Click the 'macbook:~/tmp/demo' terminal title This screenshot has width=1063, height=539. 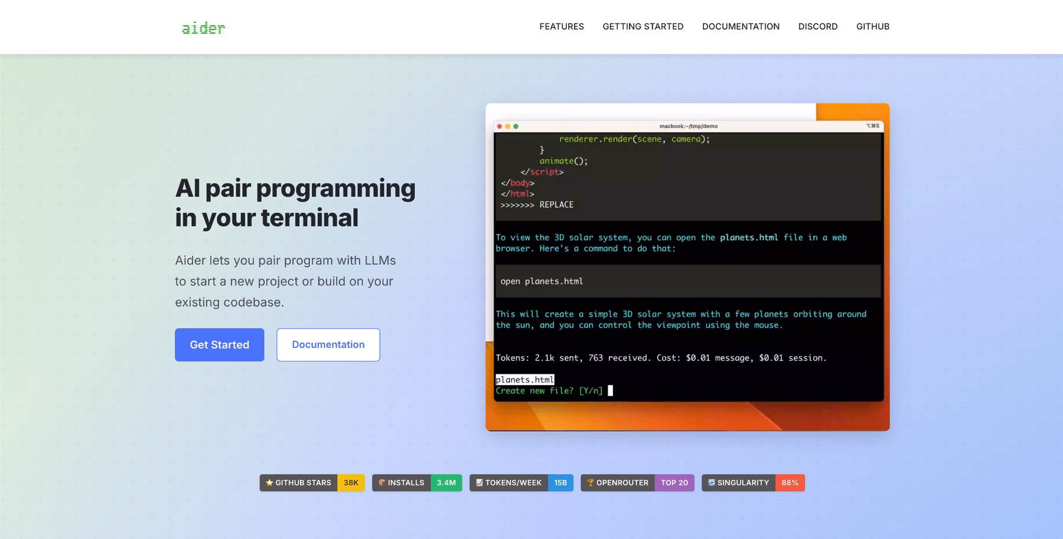pos(689,126)
